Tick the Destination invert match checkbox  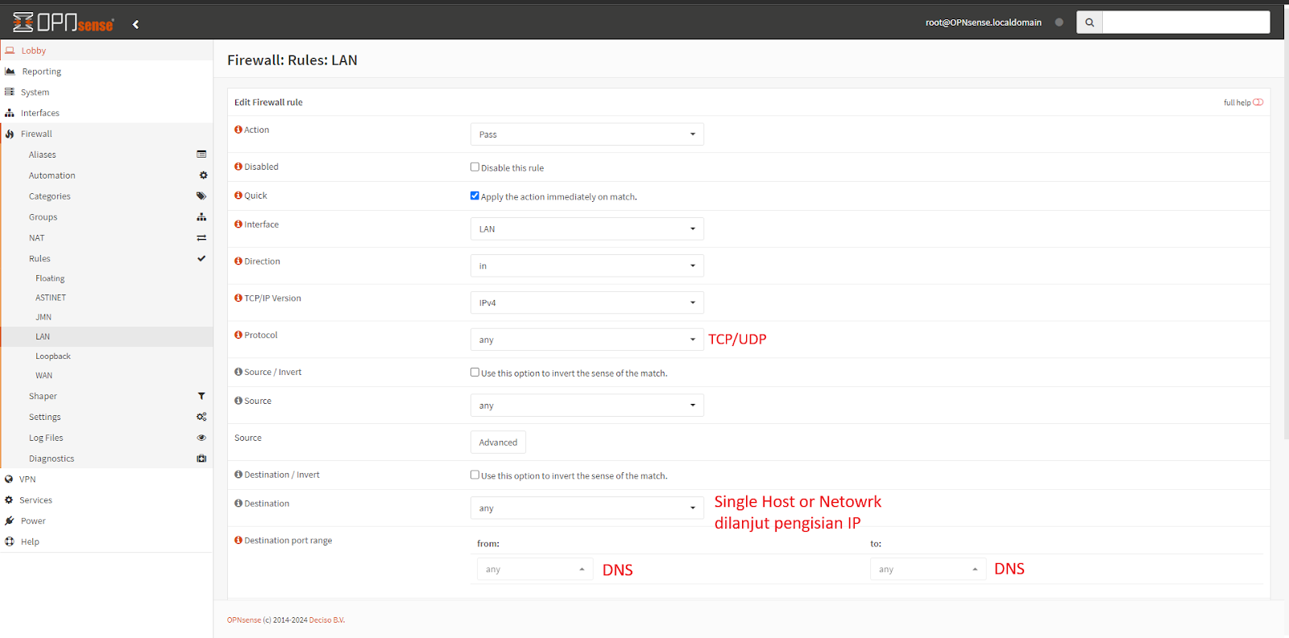(475, 475)
